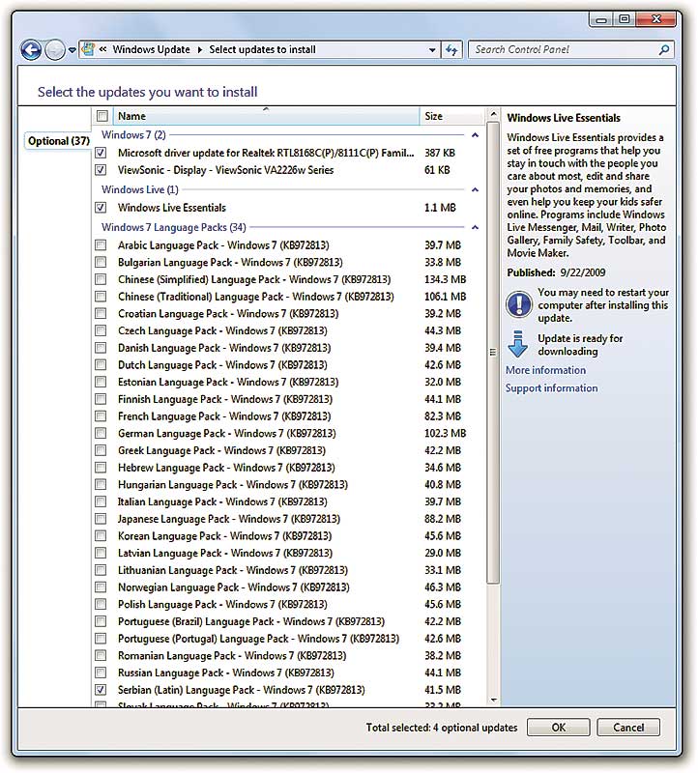Maximize the Windows Update window
Image resolution: width=698 pixels, height=773 pixels.
point(624,19)
